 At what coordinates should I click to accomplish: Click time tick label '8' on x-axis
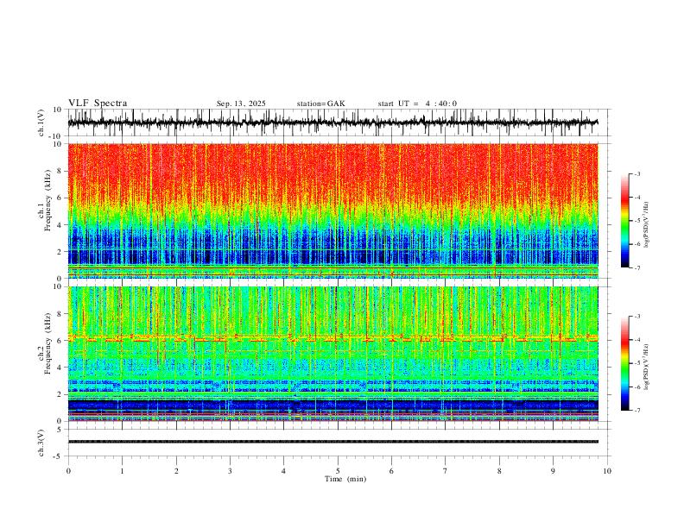[x=499, y=471]
